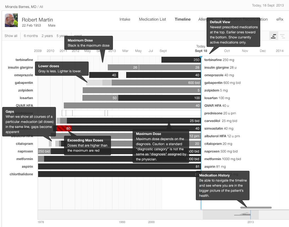
Task: Choose the 2 years range
Action: [x=47, y=36]
